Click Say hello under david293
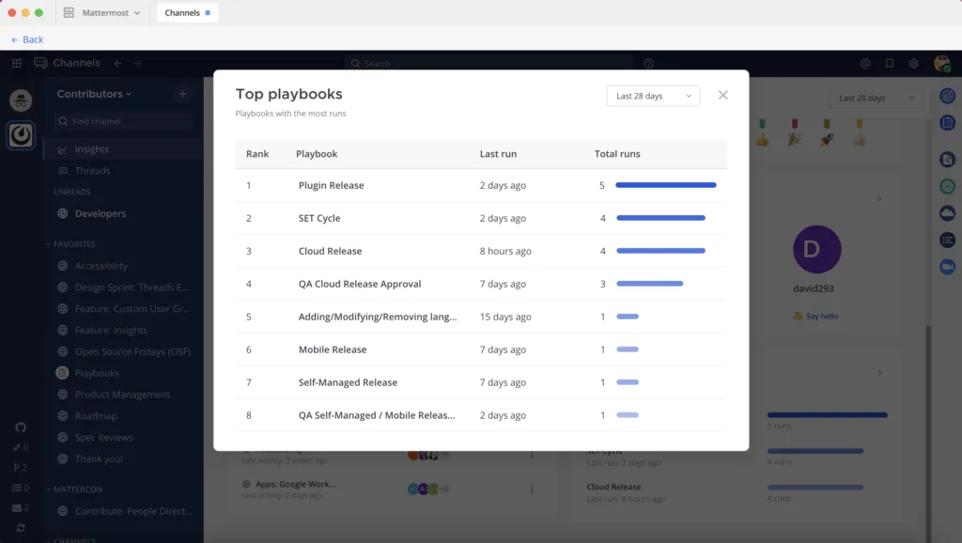The height and width of the screenshot is (543, 962). coord(815,316)
